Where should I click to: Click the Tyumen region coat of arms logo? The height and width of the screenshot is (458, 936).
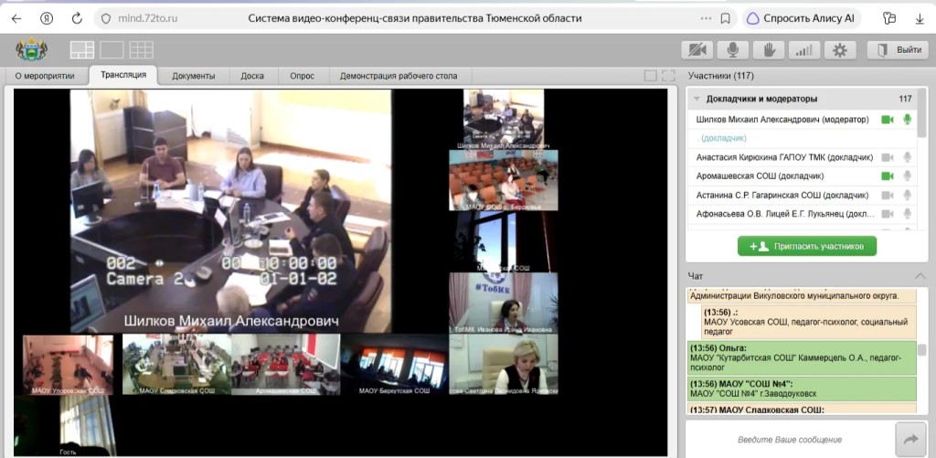[31, 49]
